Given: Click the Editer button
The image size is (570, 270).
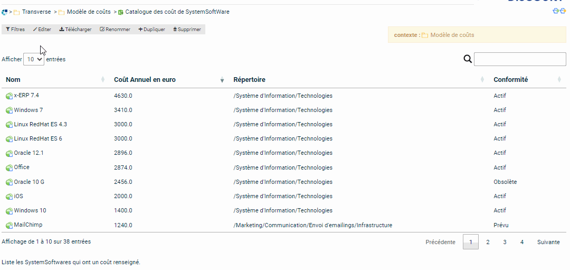Looking at the screenshot, I should (x=42, y=30).
